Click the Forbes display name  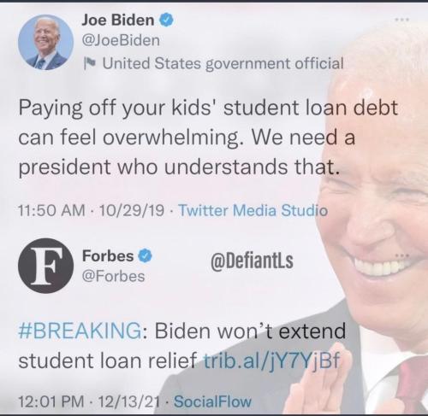(x=108, y=255)
